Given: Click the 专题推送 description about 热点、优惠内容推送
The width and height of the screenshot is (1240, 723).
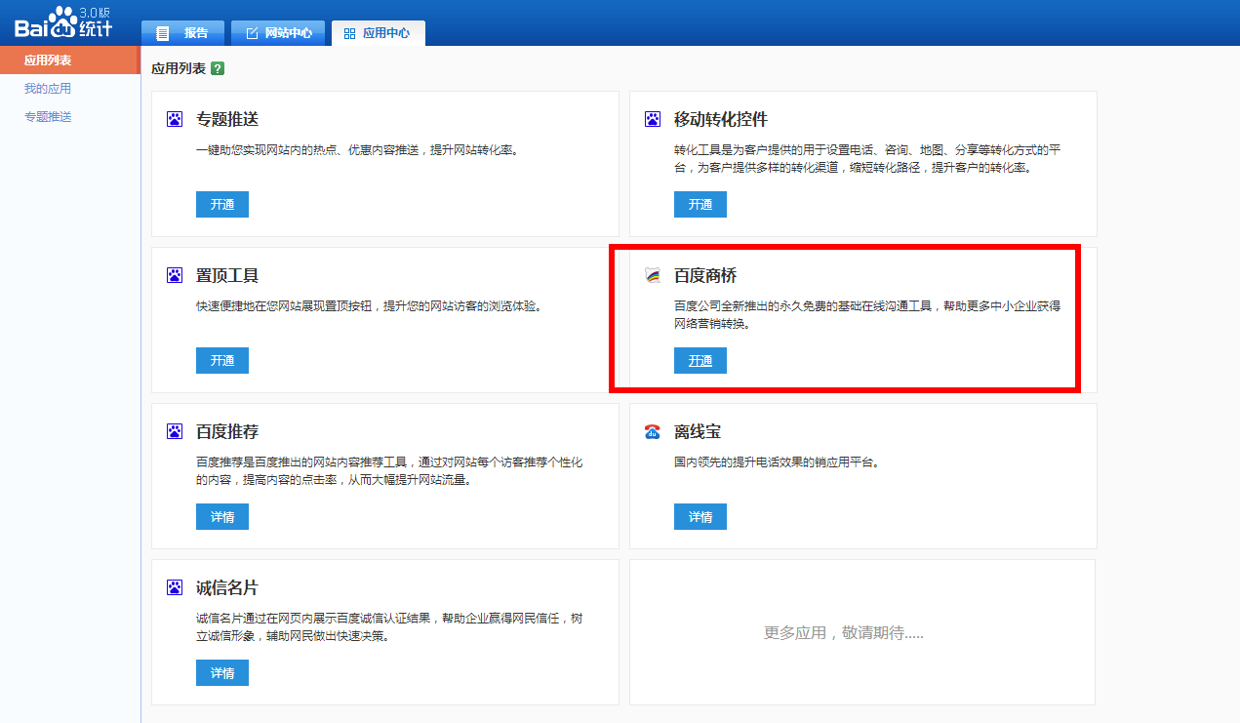Looking at the screenshot, I should [358, 150].
